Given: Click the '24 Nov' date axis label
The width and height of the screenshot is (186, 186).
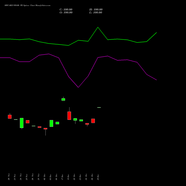Looking at the screenshot, I should [21, 177].
